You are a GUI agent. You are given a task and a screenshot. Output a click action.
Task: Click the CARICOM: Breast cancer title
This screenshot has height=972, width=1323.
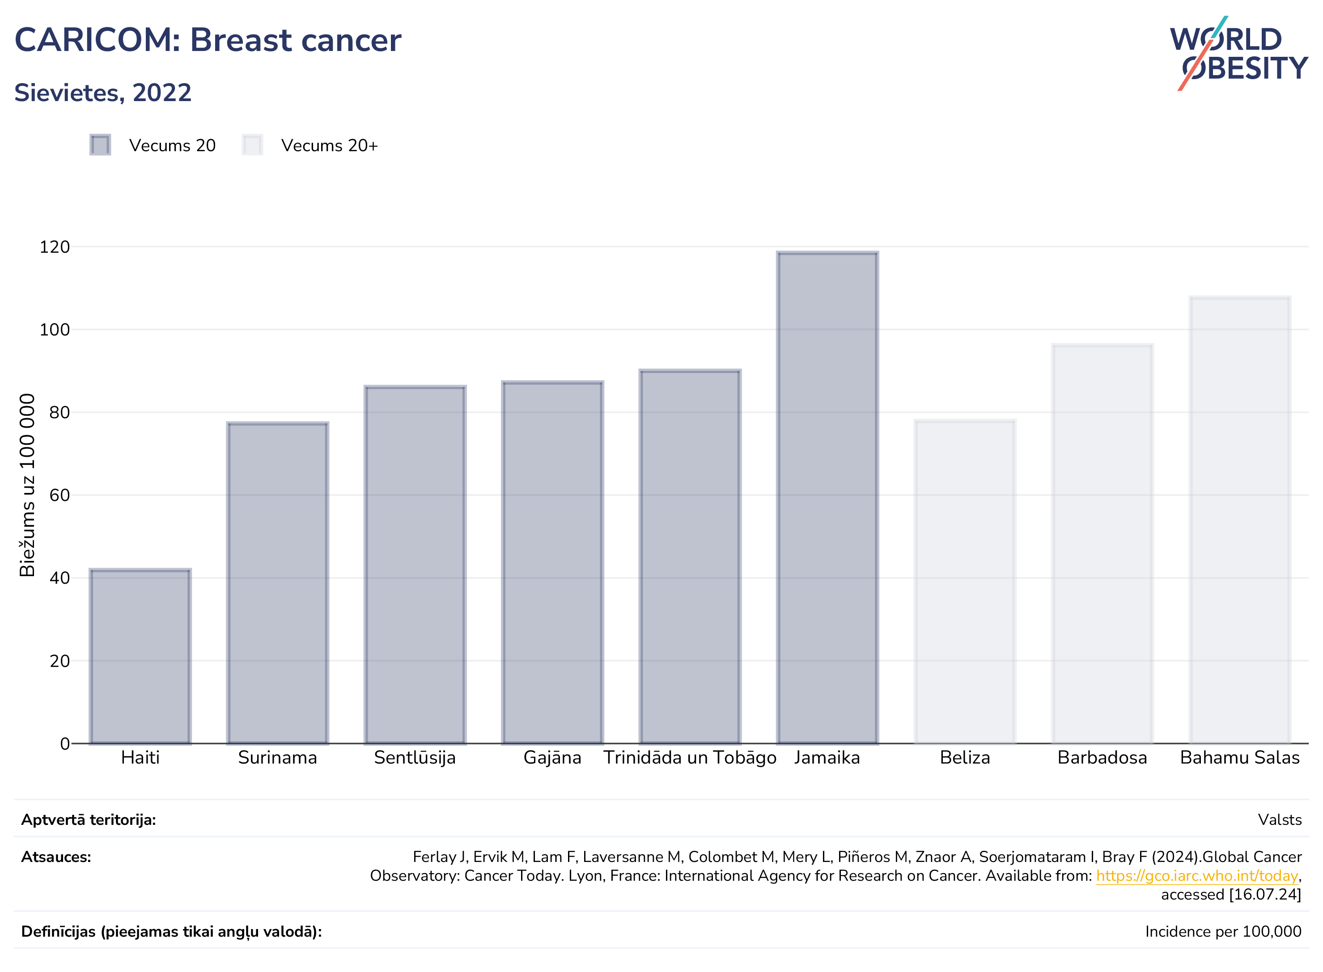click(x=208, y=40)
